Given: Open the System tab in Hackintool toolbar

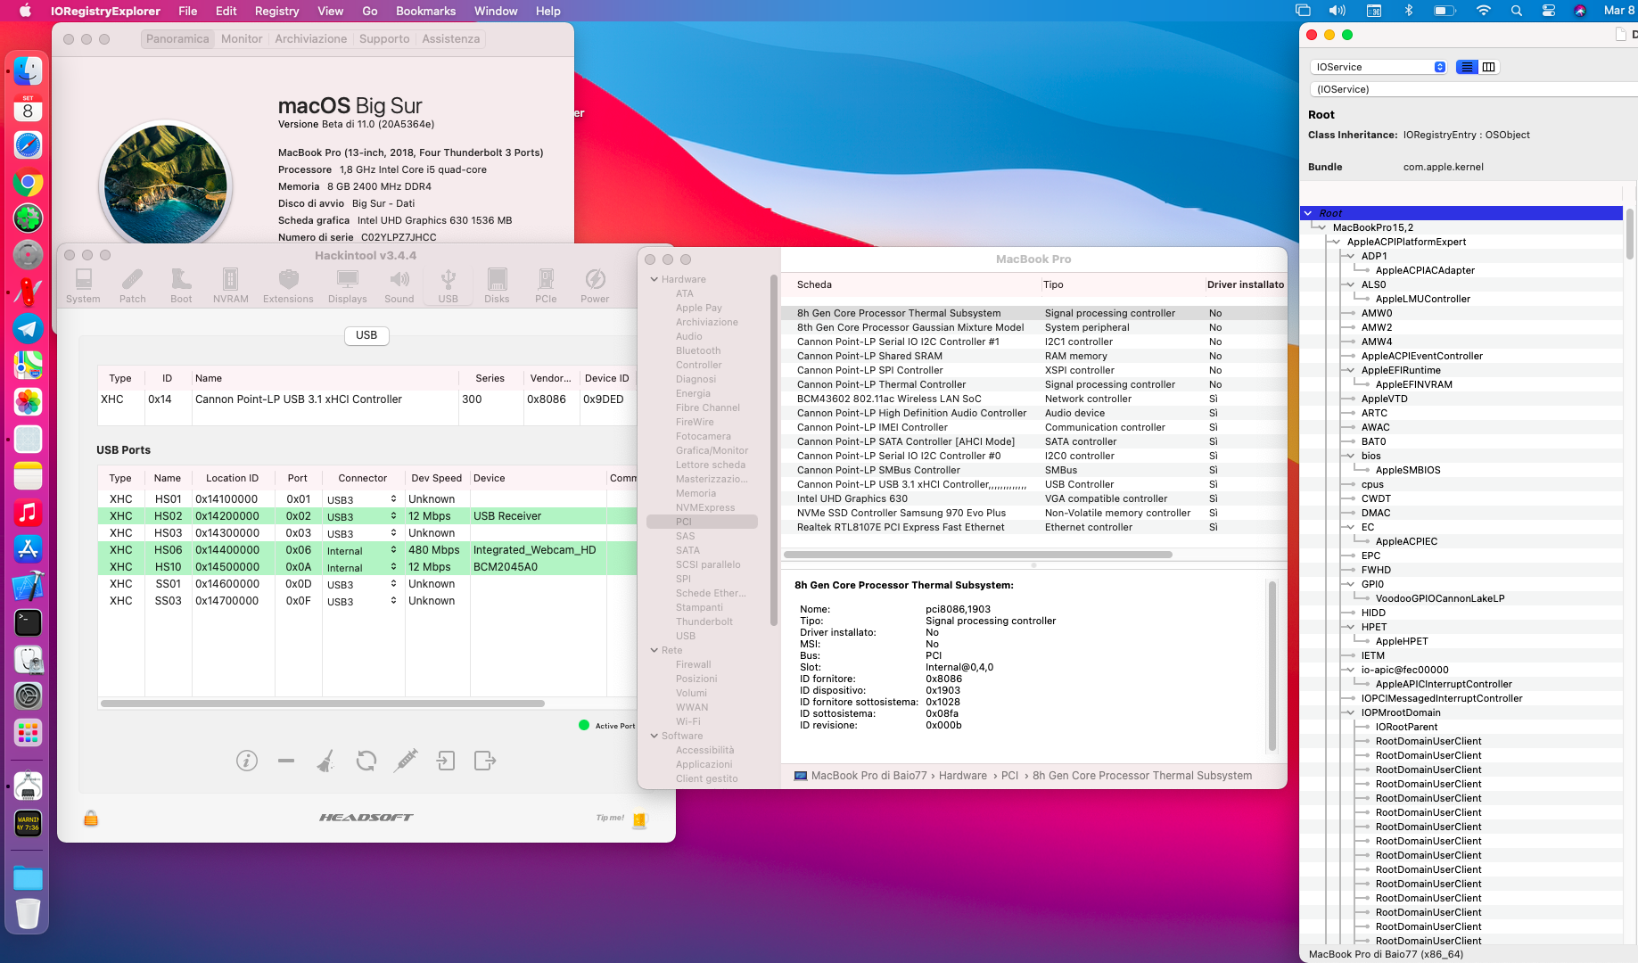Looking at the screenshot, I should click(x=83, y=286).
